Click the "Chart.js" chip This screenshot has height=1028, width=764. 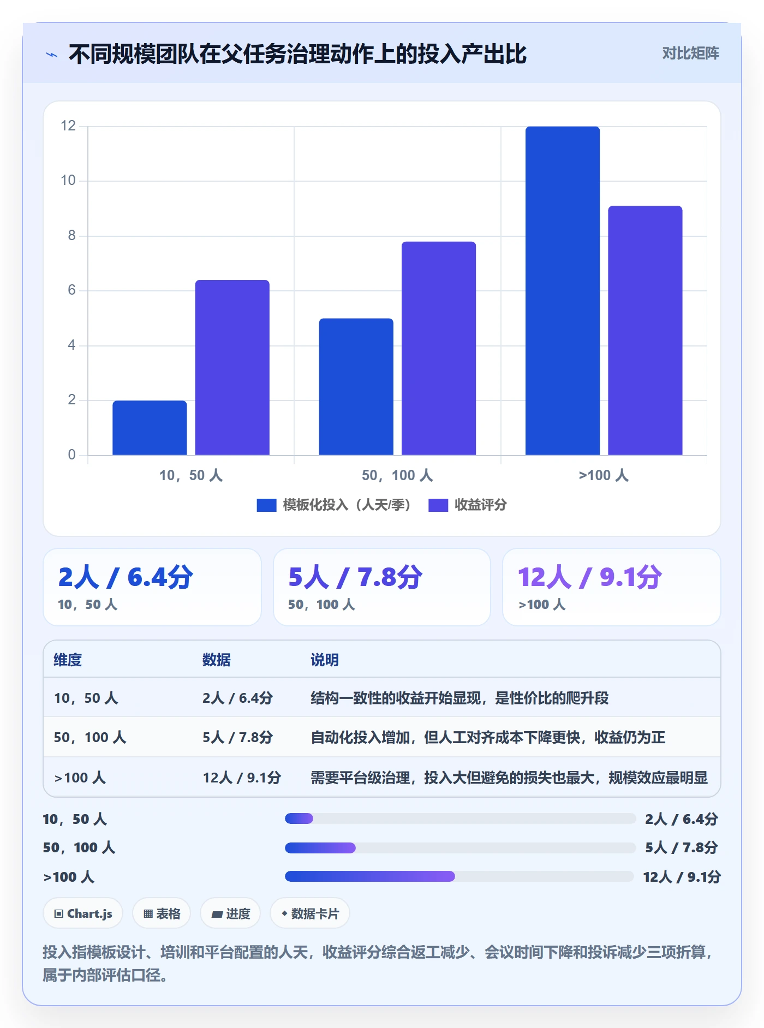point(83,913)
